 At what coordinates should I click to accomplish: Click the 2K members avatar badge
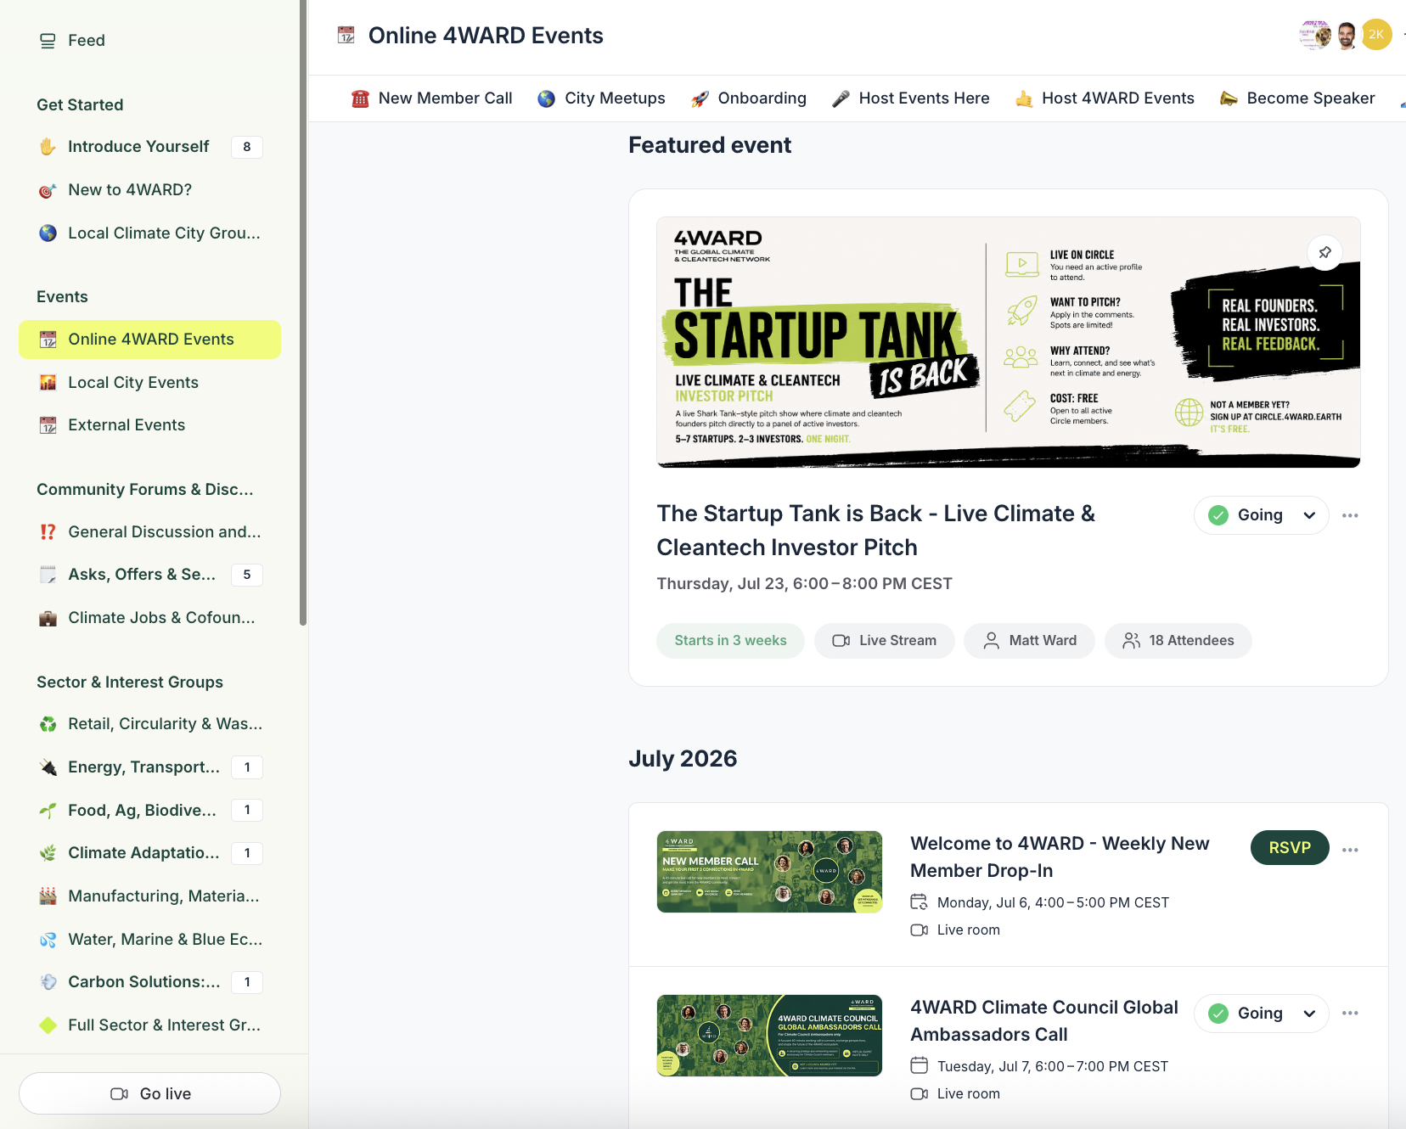pos(1376,35)
